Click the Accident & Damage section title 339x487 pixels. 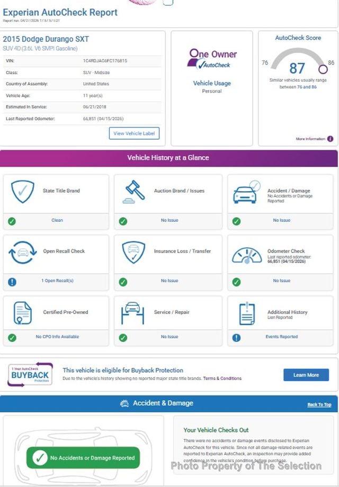[x=163, y=403]
